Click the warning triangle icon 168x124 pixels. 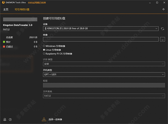pyautogui.click(x=44, y=119)
